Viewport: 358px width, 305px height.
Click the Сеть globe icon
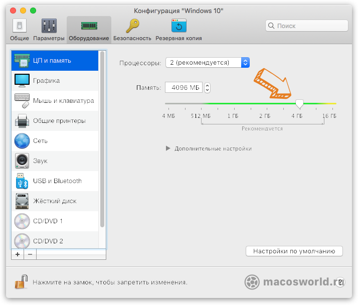click(22, 141)
